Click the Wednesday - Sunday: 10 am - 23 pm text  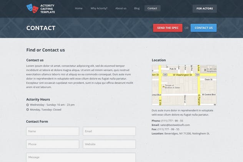pos(52,105)
